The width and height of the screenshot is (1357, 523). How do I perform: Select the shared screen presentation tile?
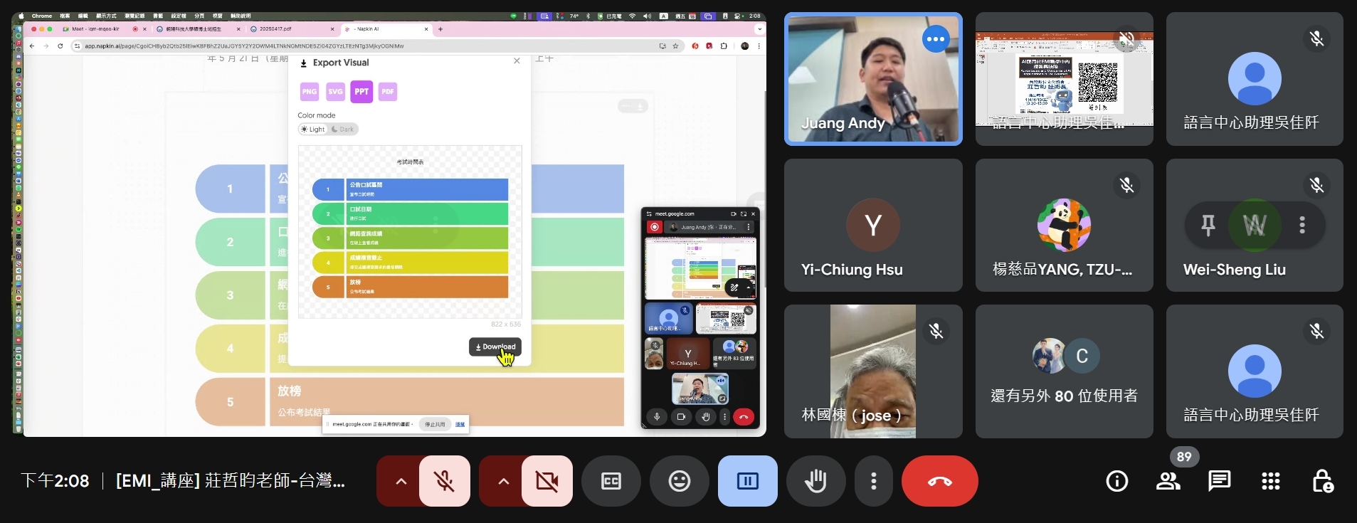click(x=1064, y=79)
